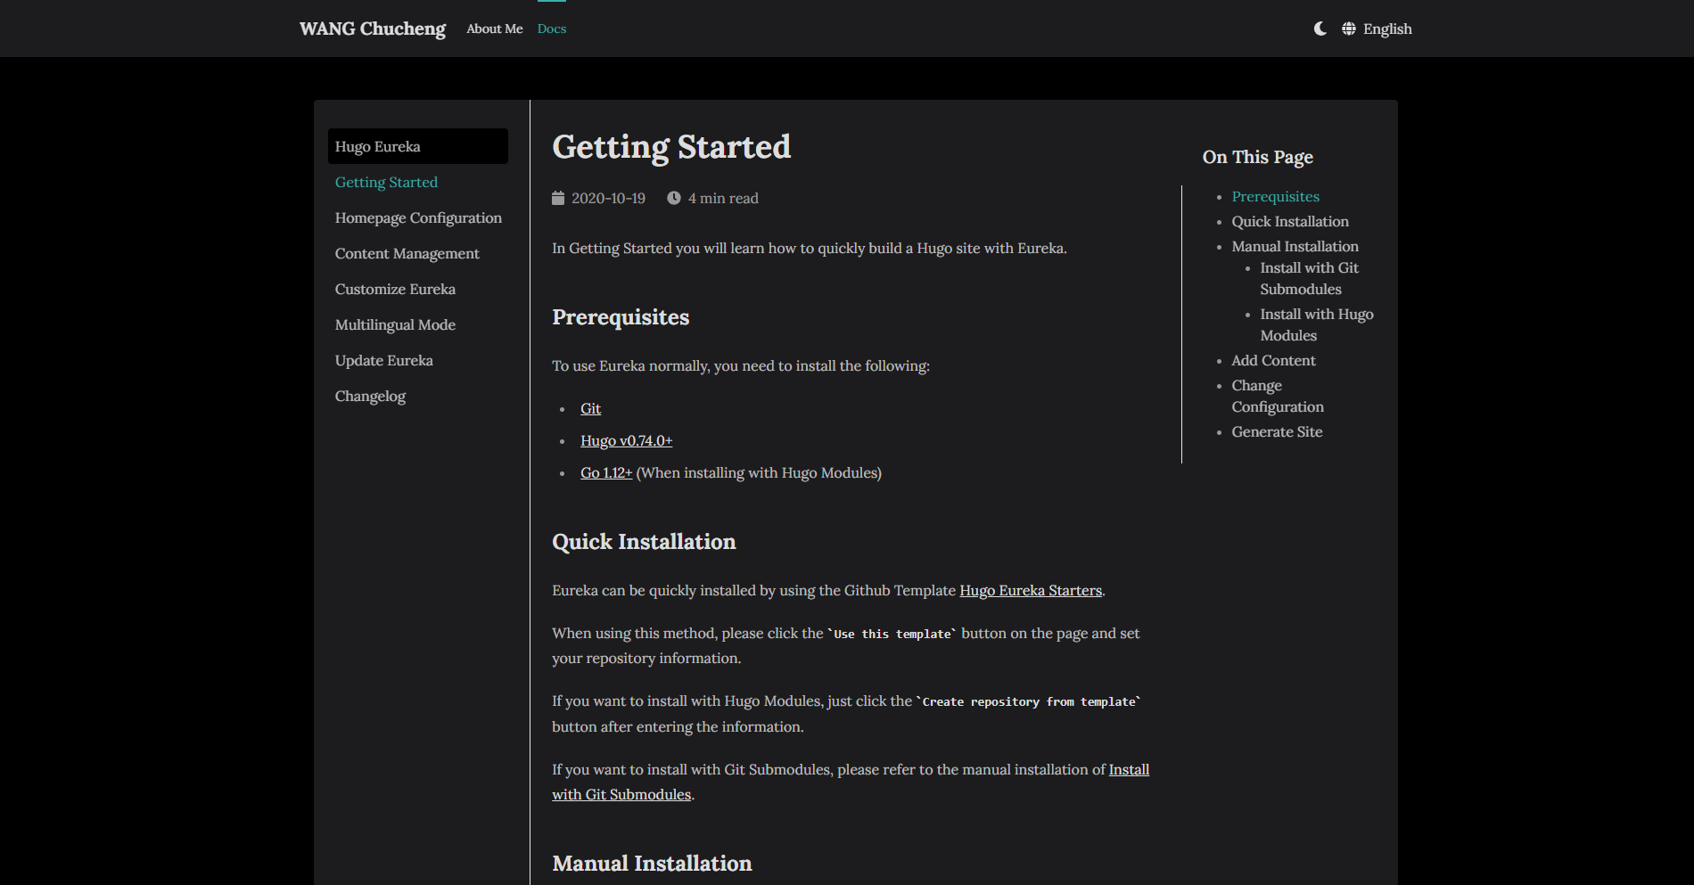Open Content Management doc

pyautogui.click(x=407, y=253)
